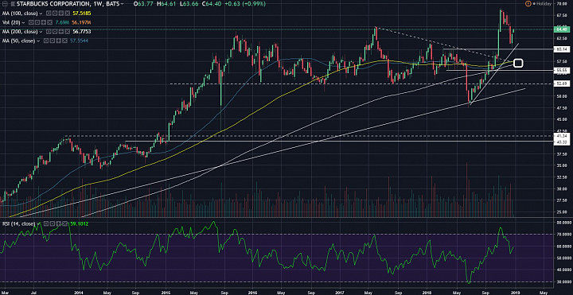This screenshot has width=573, height=295.
Task: Click the blue 57.5544 MA value
Action: tap(80, 41)
